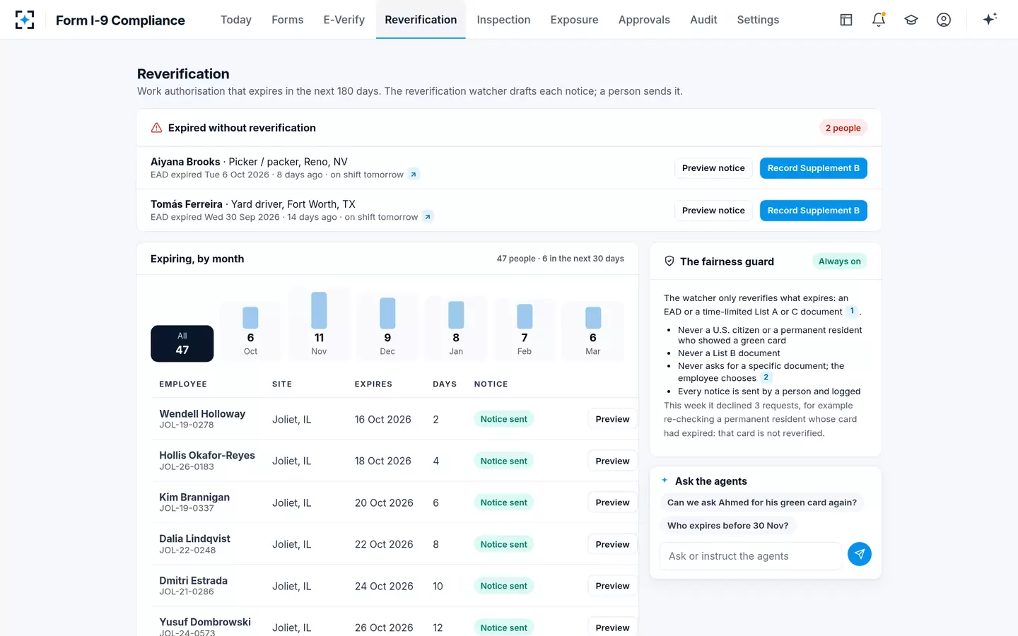Filter expirations to Mar
This screenshot has height=636, width=1018.
[x=593, y=331]
